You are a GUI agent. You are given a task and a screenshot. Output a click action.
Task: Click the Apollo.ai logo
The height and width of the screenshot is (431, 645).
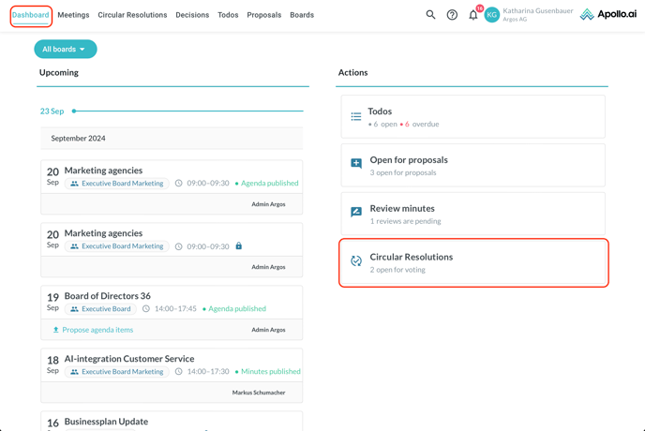tap(607, 15)
